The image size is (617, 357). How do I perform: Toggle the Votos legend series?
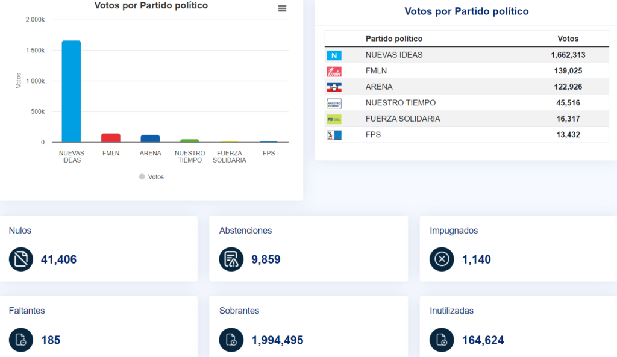click(x=151, y=177)
